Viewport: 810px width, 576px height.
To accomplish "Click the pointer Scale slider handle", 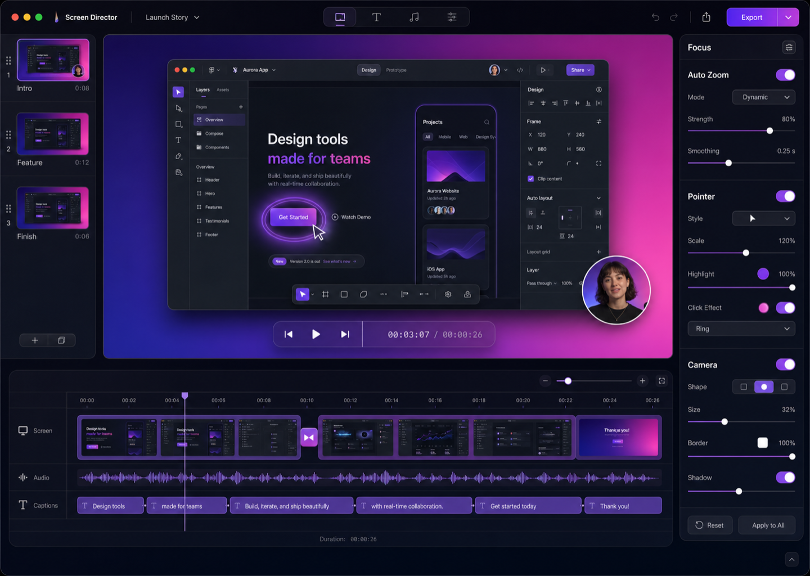I will [746, 253].
